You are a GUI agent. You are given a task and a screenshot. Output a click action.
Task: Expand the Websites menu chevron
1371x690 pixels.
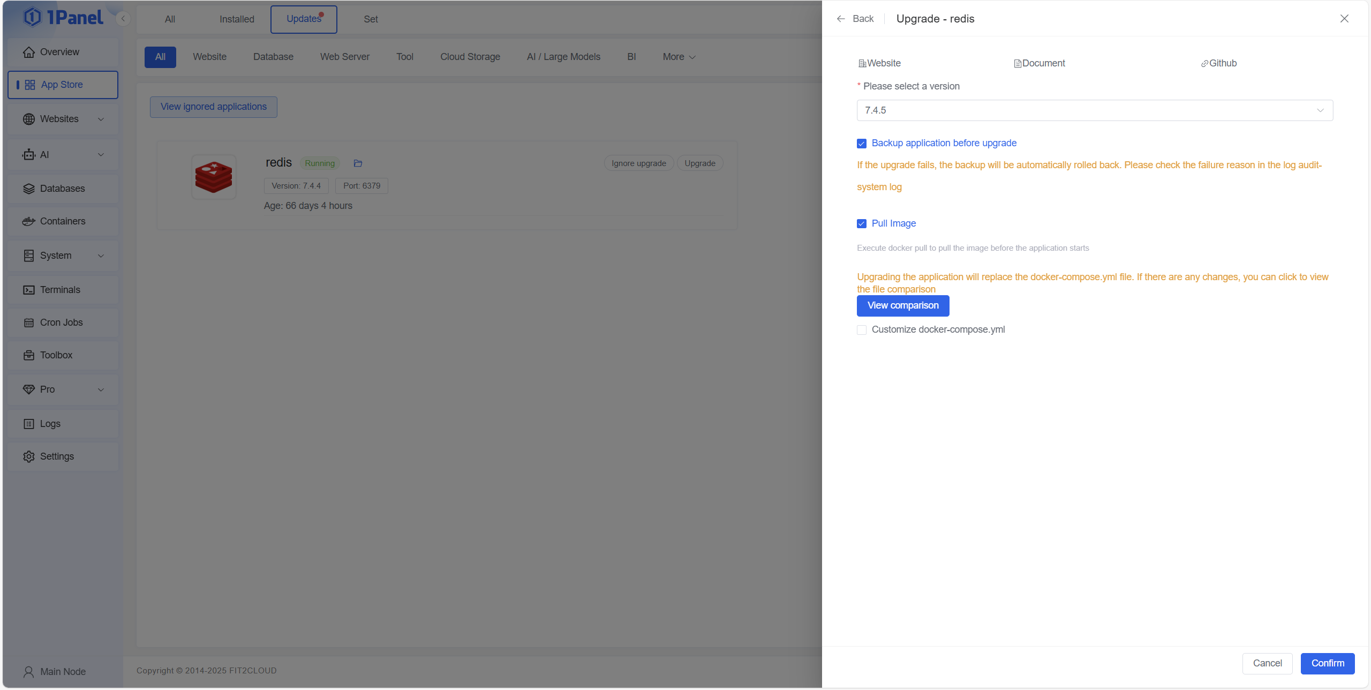[x=101, y=119]
